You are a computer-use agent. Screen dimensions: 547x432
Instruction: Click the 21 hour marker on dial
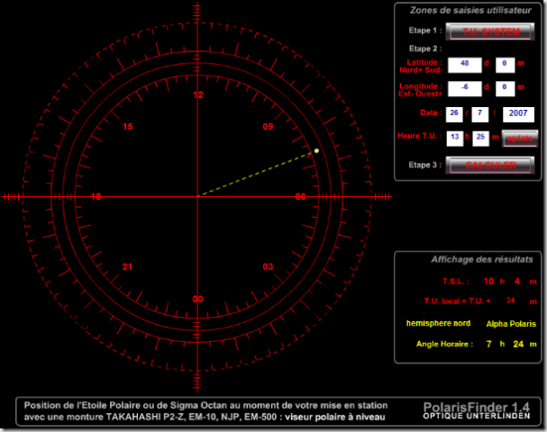tap(127, 267)
